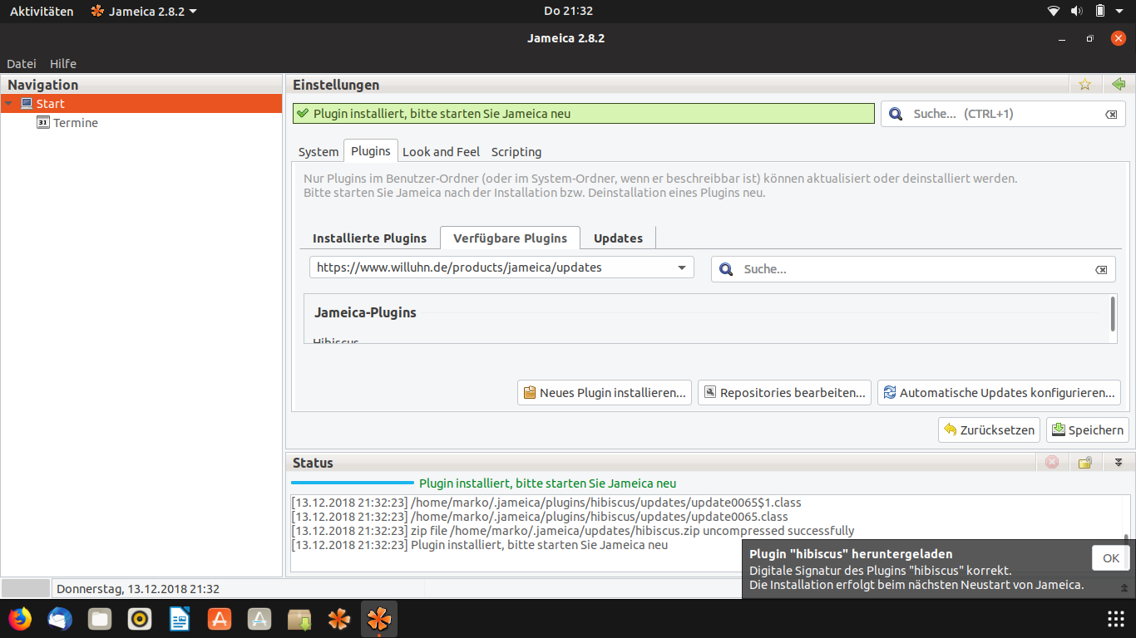Open the Installierte Plugins tab

(370, 238)
